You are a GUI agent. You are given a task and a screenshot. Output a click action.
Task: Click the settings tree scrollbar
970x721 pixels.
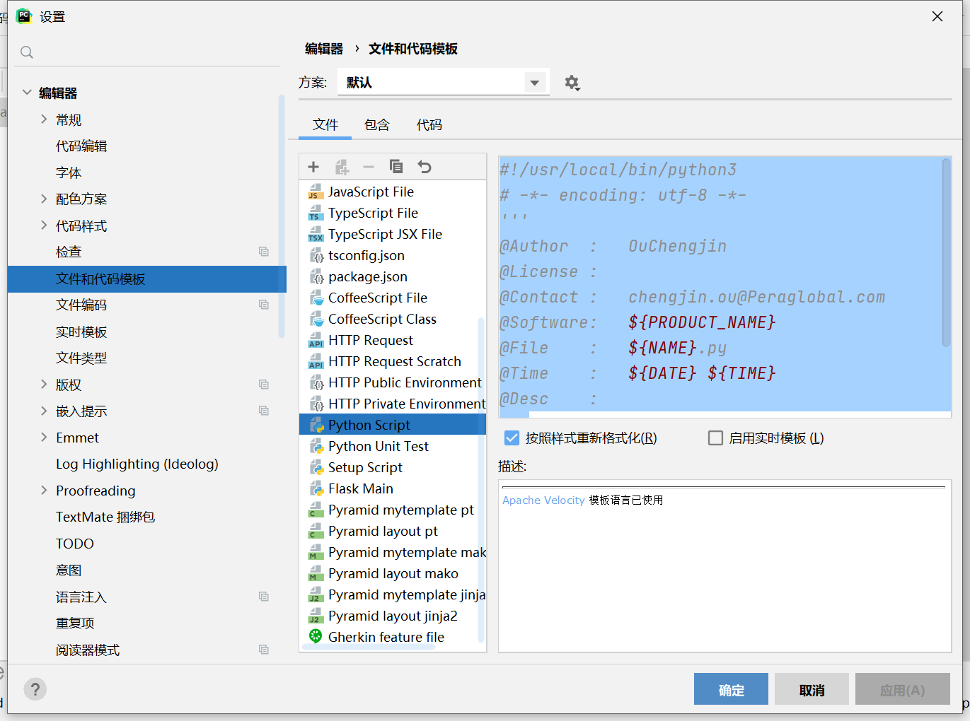(282, 216)
